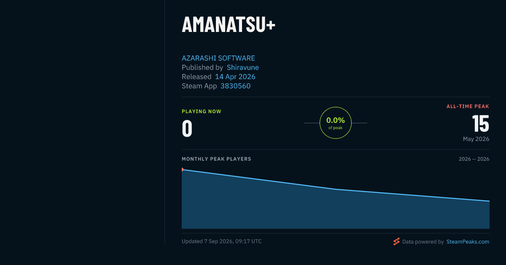Open the Shiravune publisher link
This screenshot has height=265, width=506.
(x=243, y=67)
